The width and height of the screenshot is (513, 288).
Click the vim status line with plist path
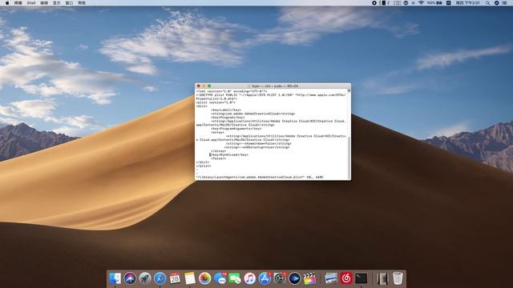(260, 177)
